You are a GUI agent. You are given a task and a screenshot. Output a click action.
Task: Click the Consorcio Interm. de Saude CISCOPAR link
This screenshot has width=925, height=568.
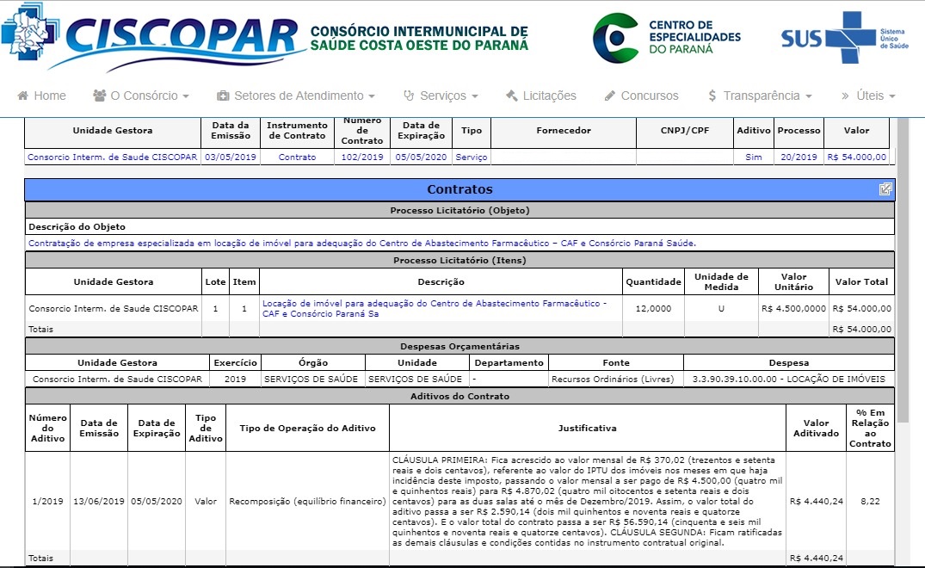tap(112, 157)
